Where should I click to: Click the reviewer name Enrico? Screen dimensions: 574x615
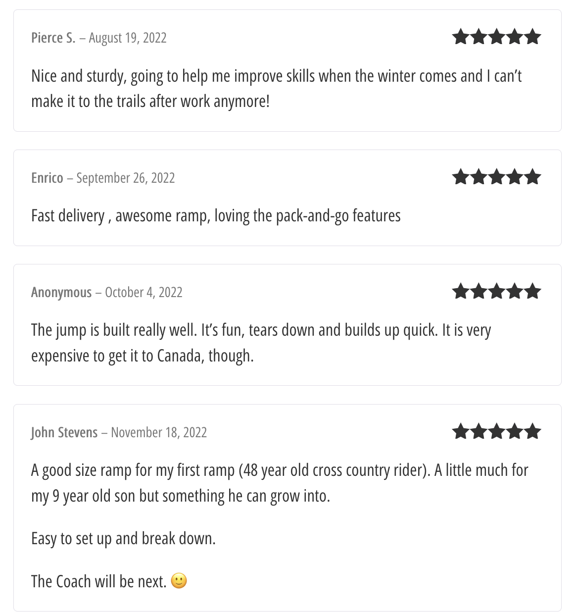(x=47, y=178)
